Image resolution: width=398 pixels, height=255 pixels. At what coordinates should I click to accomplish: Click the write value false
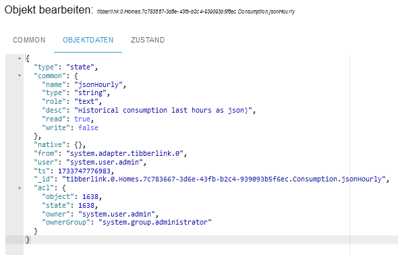tap(88, 128)
